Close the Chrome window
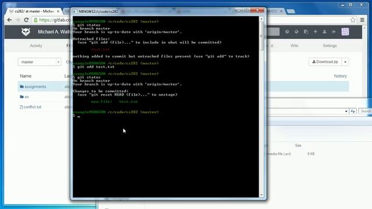Screen dimensions: 372x209 click(362, 5)
